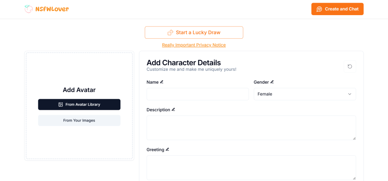This screenshot has width=388, height=181.
Task: Start a Lucky Draw
Action: (x=194, y=33)
